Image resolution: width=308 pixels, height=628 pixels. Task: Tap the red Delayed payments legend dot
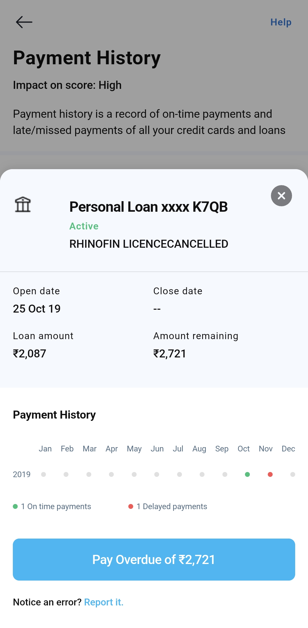point(131,506)
